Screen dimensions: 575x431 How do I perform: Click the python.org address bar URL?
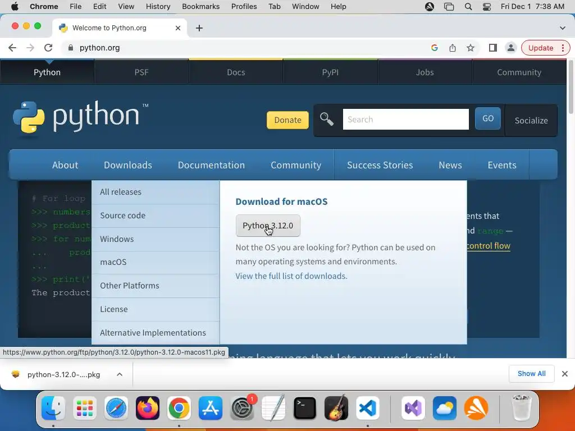(x=99, y=48)
